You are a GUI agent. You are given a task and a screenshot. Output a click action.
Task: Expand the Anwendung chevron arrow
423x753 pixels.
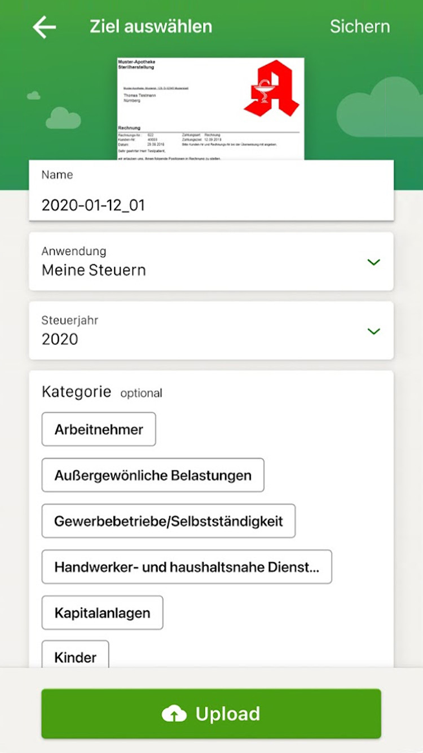point(373,262)
